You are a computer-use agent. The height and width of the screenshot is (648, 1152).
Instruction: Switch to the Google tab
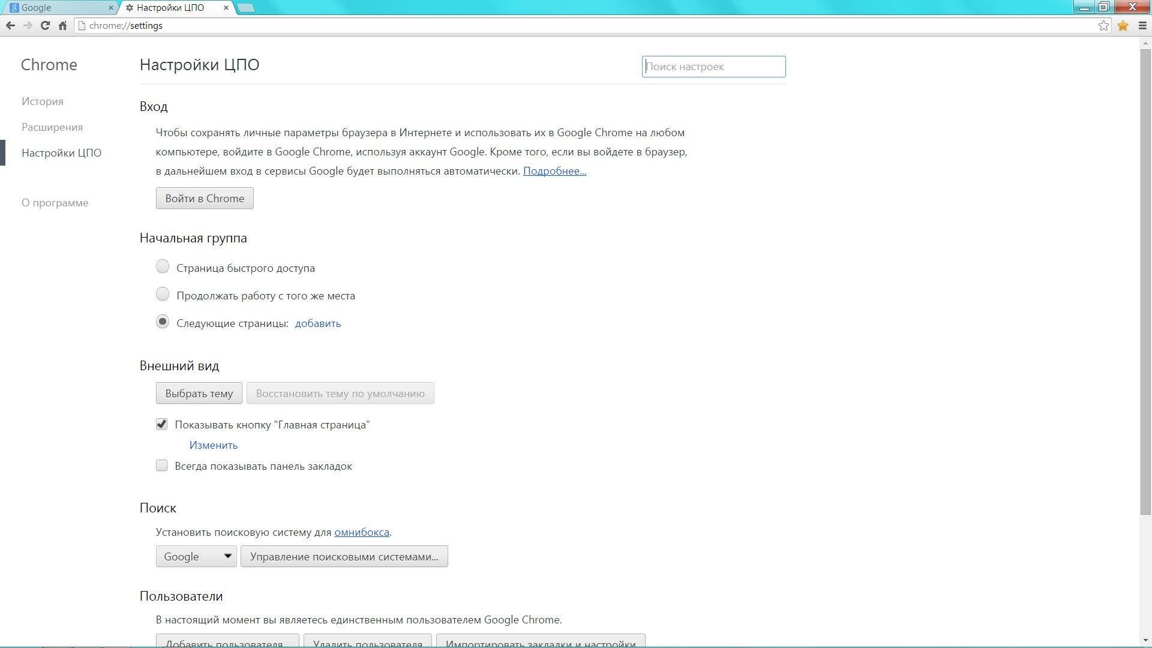tap(59, 8)
